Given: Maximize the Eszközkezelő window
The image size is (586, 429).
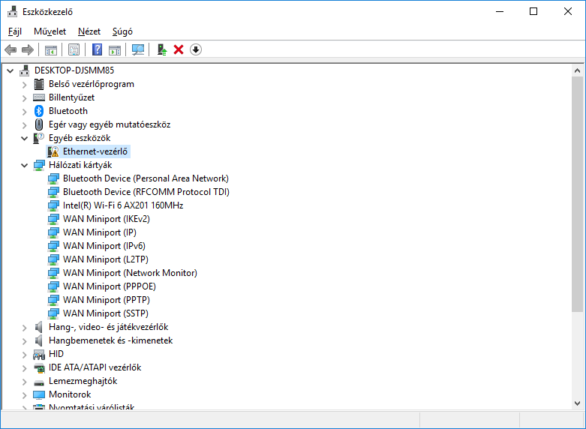Looking at the screenshot, I should pos(533,11).
